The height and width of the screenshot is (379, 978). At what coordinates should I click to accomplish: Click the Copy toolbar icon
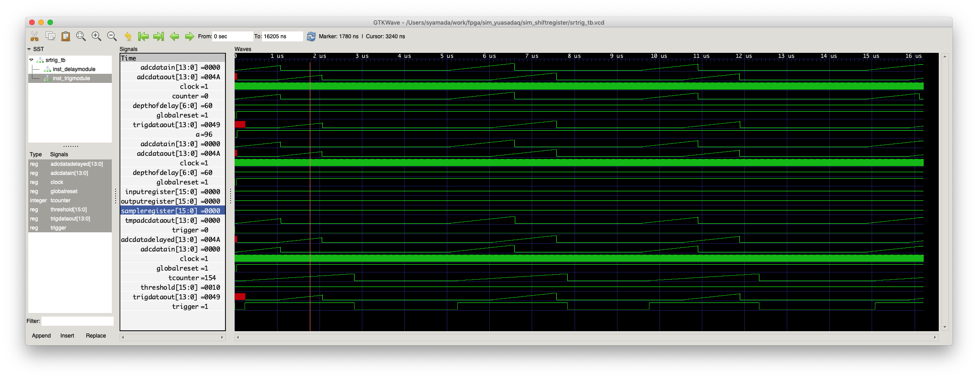(50, 36)
